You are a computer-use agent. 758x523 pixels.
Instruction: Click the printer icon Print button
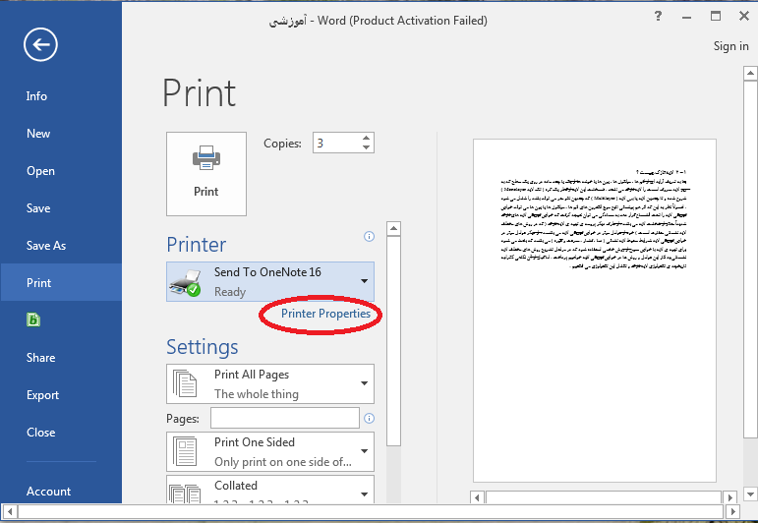coord(206,174)
